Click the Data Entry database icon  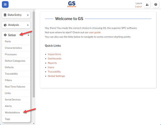[x=5, y=15]
